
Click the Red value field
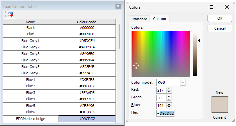coord(161,90)
